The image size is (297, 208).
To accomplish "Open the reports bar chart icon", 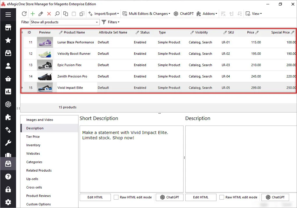I will coord(8,91).
